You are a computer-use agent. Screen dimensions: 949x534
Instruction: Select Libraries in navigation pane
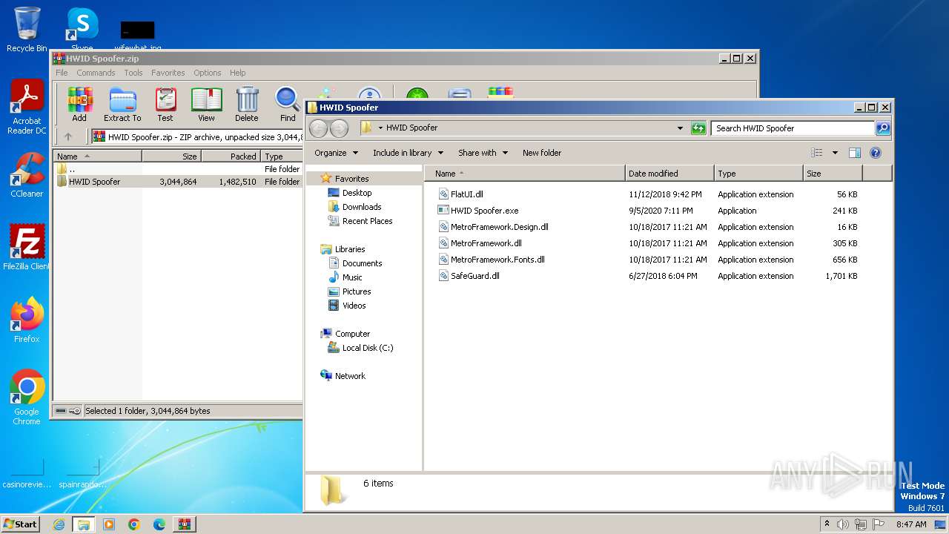(x=350, y=249)
